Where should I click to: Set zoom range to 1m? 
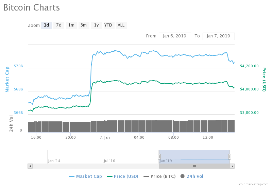coord(71,25)
